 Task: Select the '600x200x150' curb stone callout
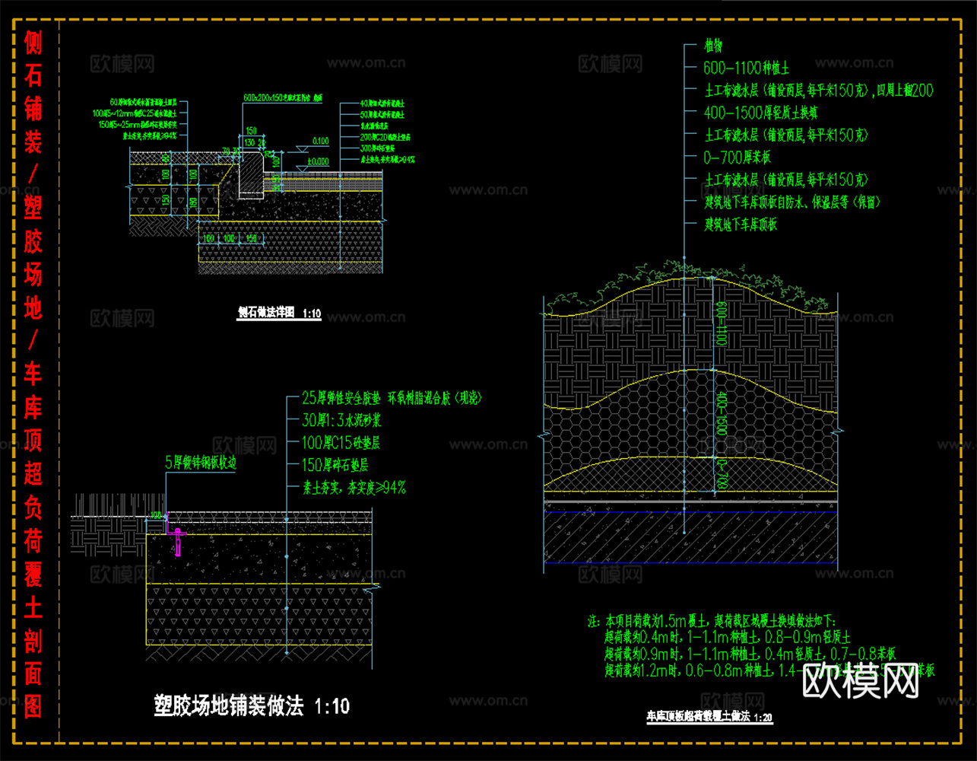pos(283,97)
